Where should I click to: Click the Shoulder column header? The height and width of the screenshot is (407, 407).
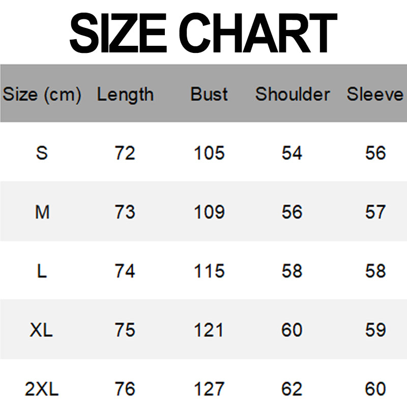[x=293, y=94]
